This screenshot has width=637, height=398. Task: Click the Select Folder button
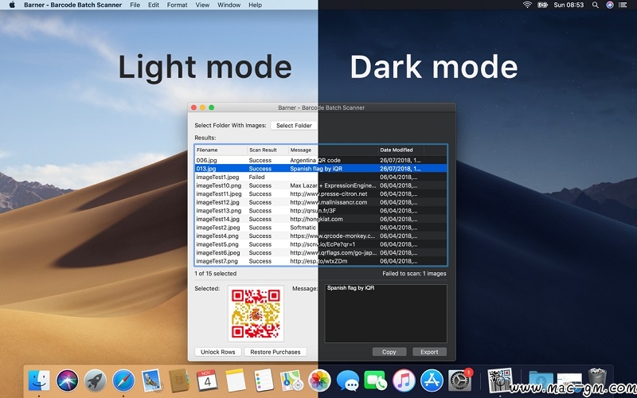293,126
